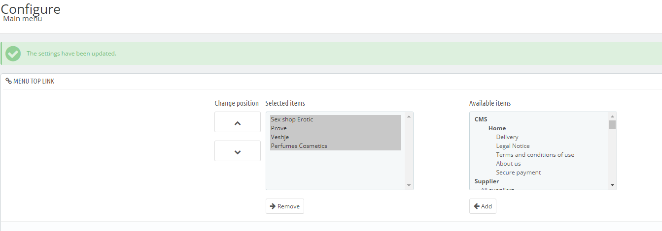Click the green success checkmark icon

[13, 54]
